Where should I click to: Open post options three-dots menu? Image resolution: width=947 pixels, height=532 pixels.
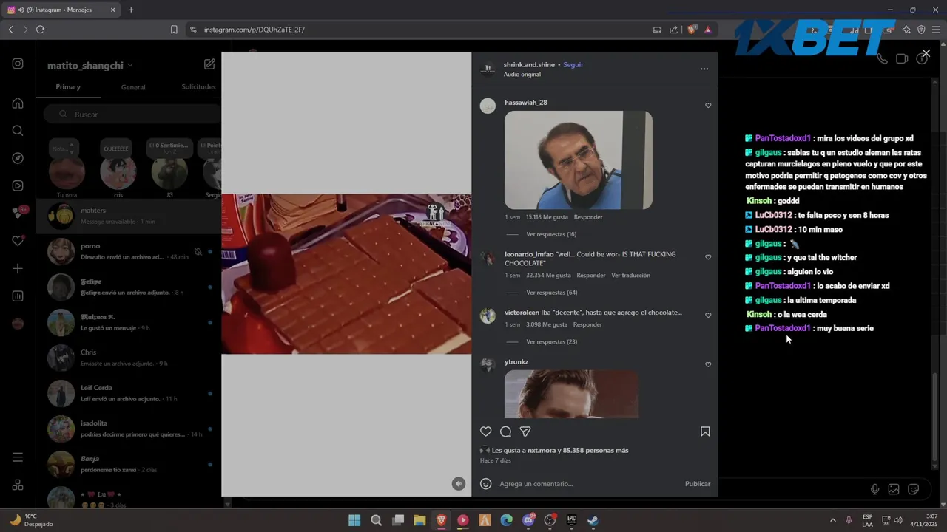(704, 69)
